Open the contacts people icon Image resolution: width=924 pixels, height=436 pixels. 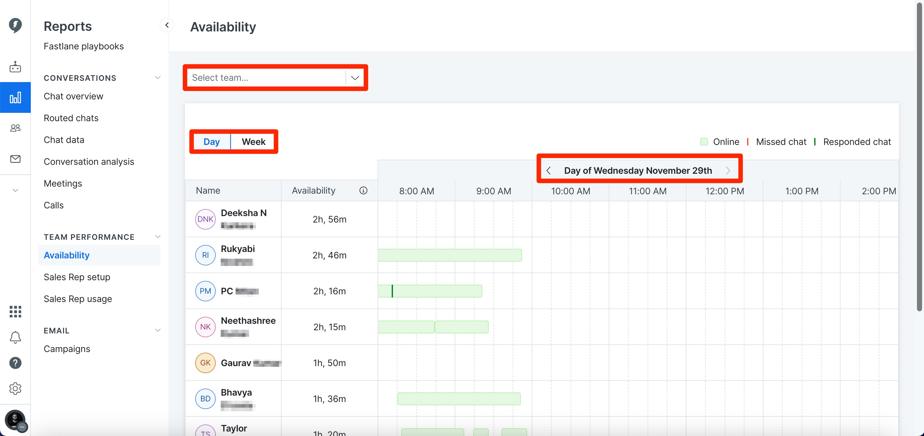coord(15,128)
